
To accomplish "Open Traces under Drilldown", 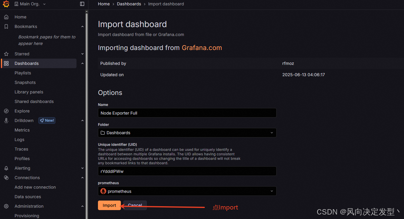I will pos(21,149).
